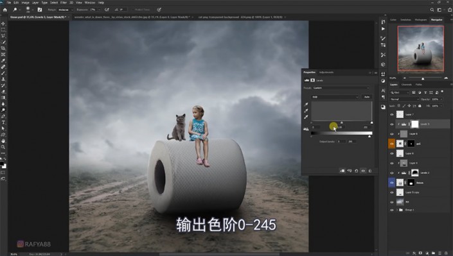Click the Home icon in options bar
453x256 pixels.
(x=5, y=10)
